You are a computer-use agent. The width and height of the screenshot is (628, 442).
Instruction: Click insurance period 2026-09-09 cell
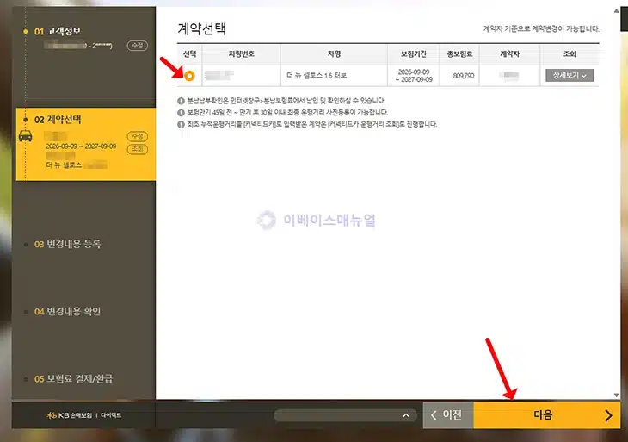click(414, 76)
